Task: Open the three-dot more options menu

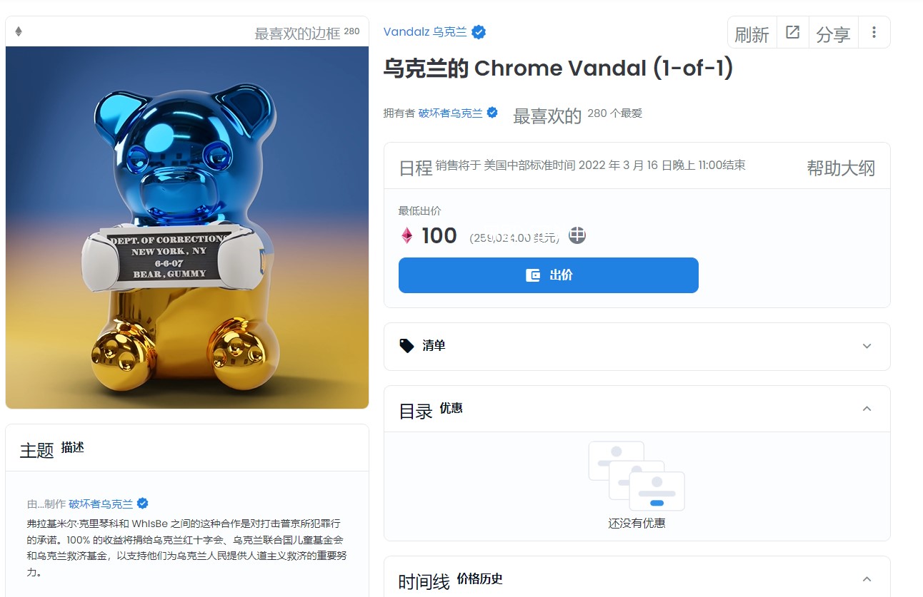Action: tap(874, 32)
